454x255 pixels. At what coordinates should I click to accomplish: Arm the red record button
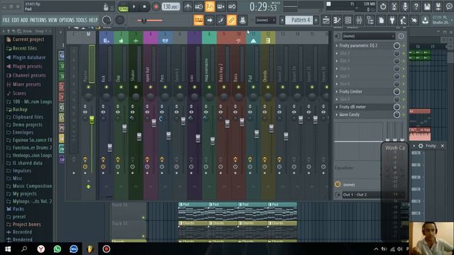point(156,6)
